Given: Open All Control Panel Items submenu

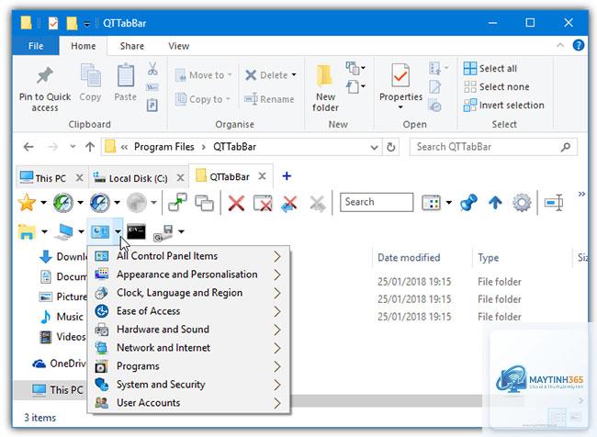Looking at the screenshot, I should (x=189, y=256).
